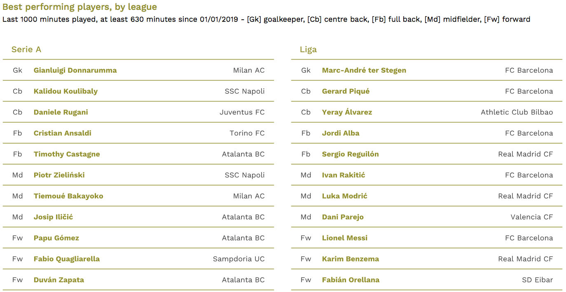Click Josip Iličić player link
The height and width of the screenshot is (292, 566).
pos(53,217)
